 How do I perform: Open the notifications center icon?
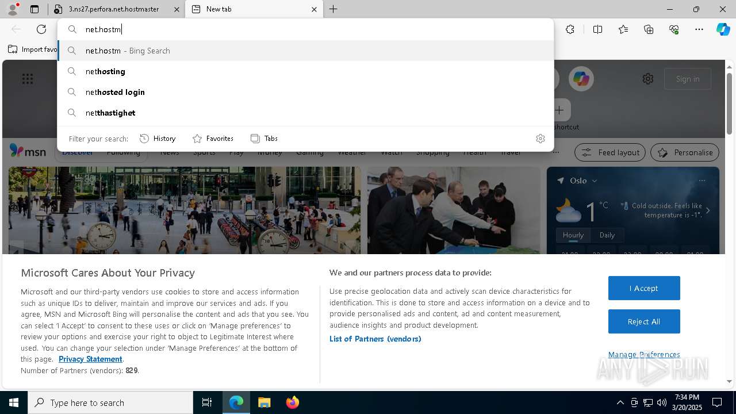pos(717,402)
